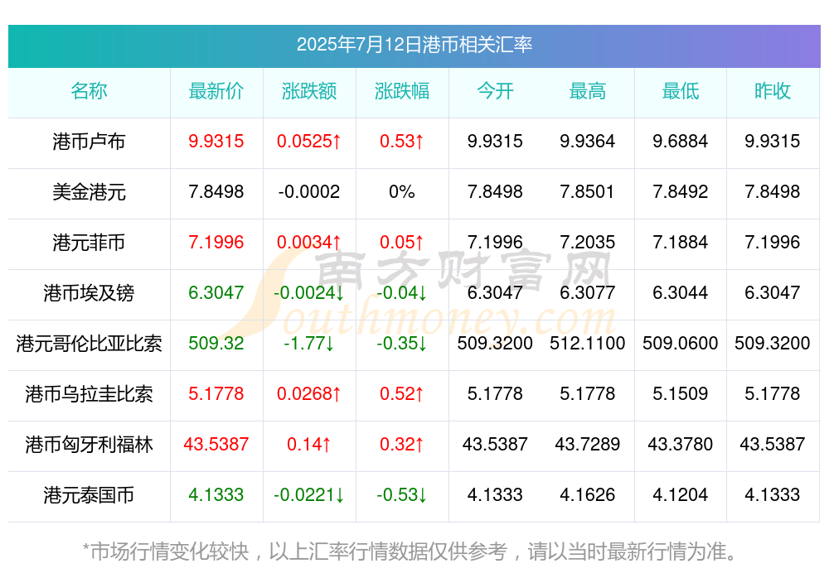The width and height of the screenshot is (829, 578).
Task: Click the 最低 value 9.6884
Action: pos(681,141)
